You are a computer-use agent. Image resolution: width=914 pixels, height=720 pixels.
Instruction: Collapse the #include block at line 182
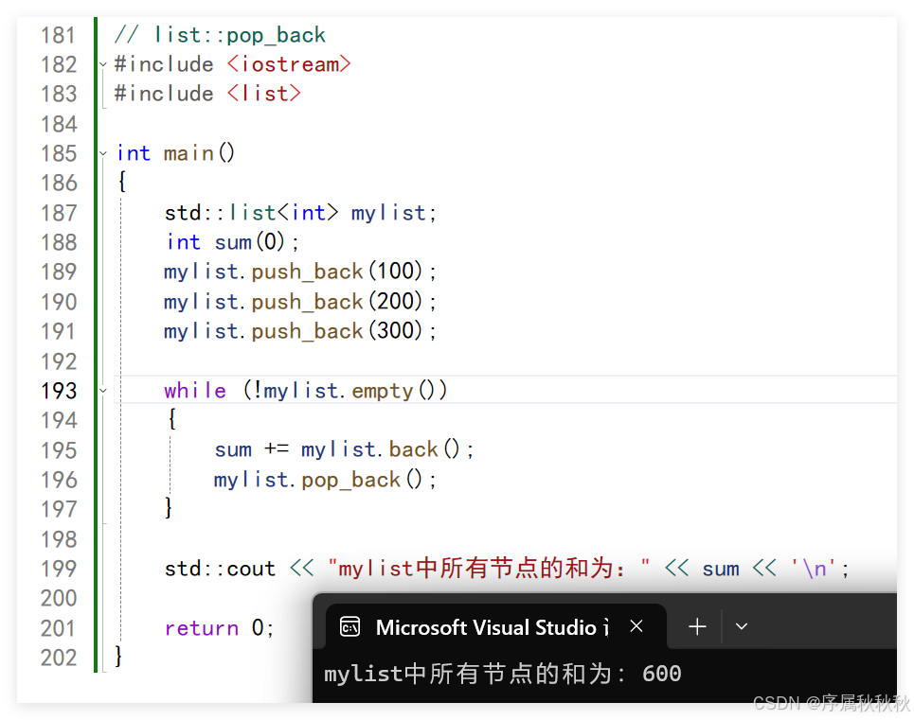tap(103, 64)
